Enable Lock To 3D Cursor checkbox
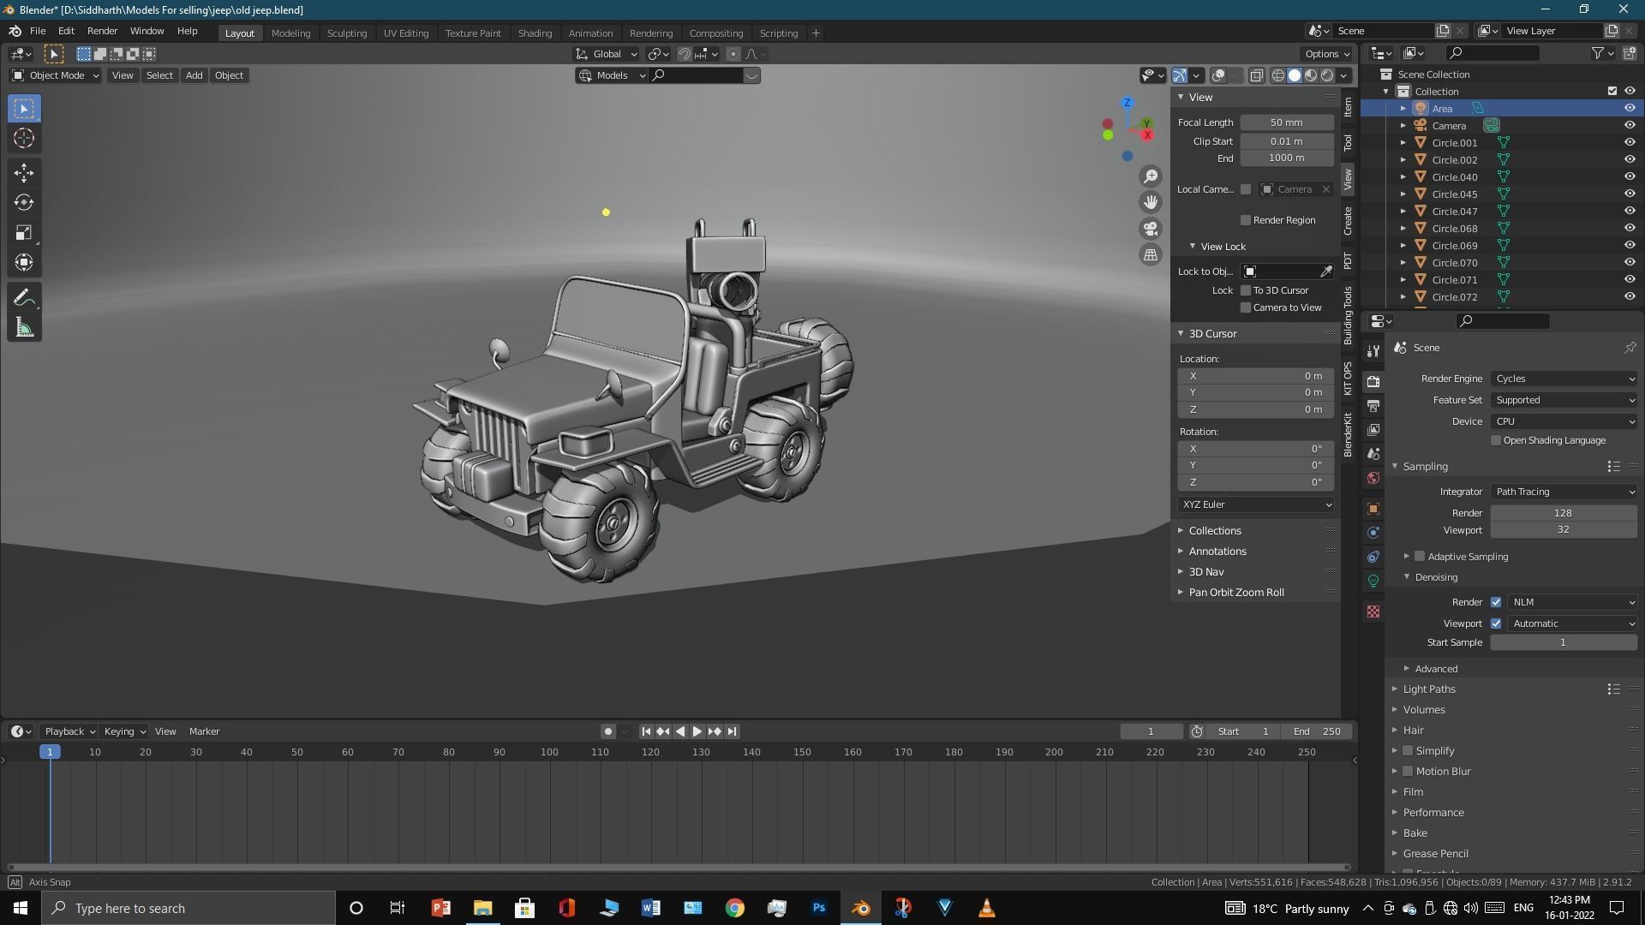Screen dimensions: 1645x925 (x=1246, y=290)
